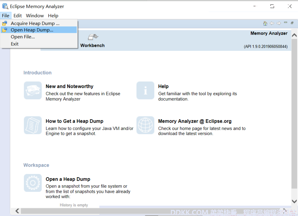Click the globe icon for Eclipse.org
This screenshot has height=216, width=298.
[145, 125]
